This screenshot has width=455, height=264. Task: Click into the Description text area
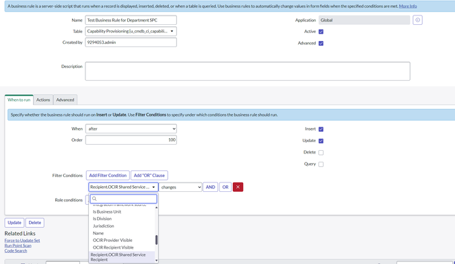point(248,71)
